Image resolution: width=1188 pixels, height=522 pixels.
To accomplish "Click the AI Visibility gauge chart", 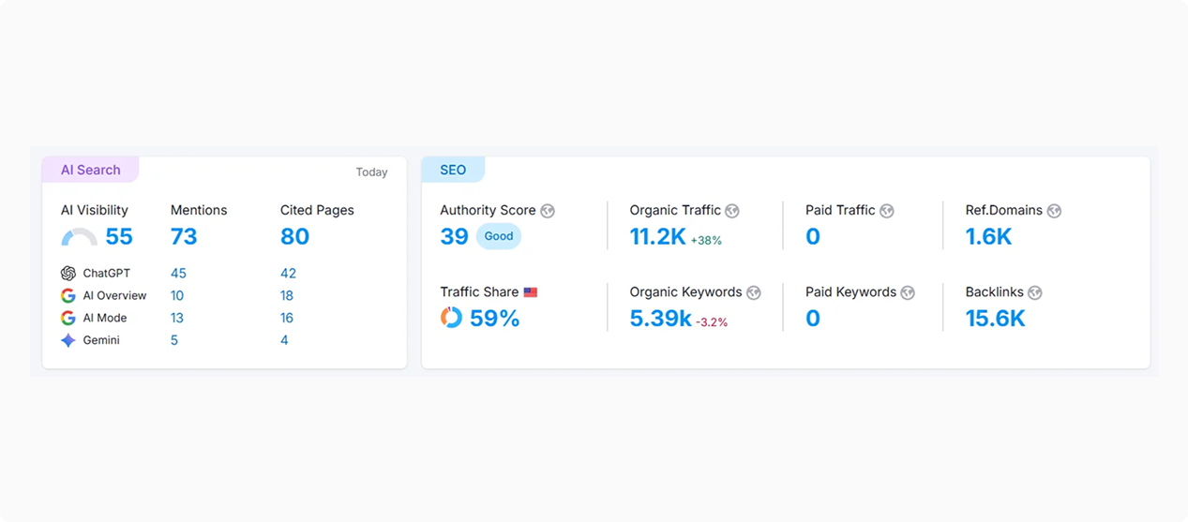I will tap(79, 237).
